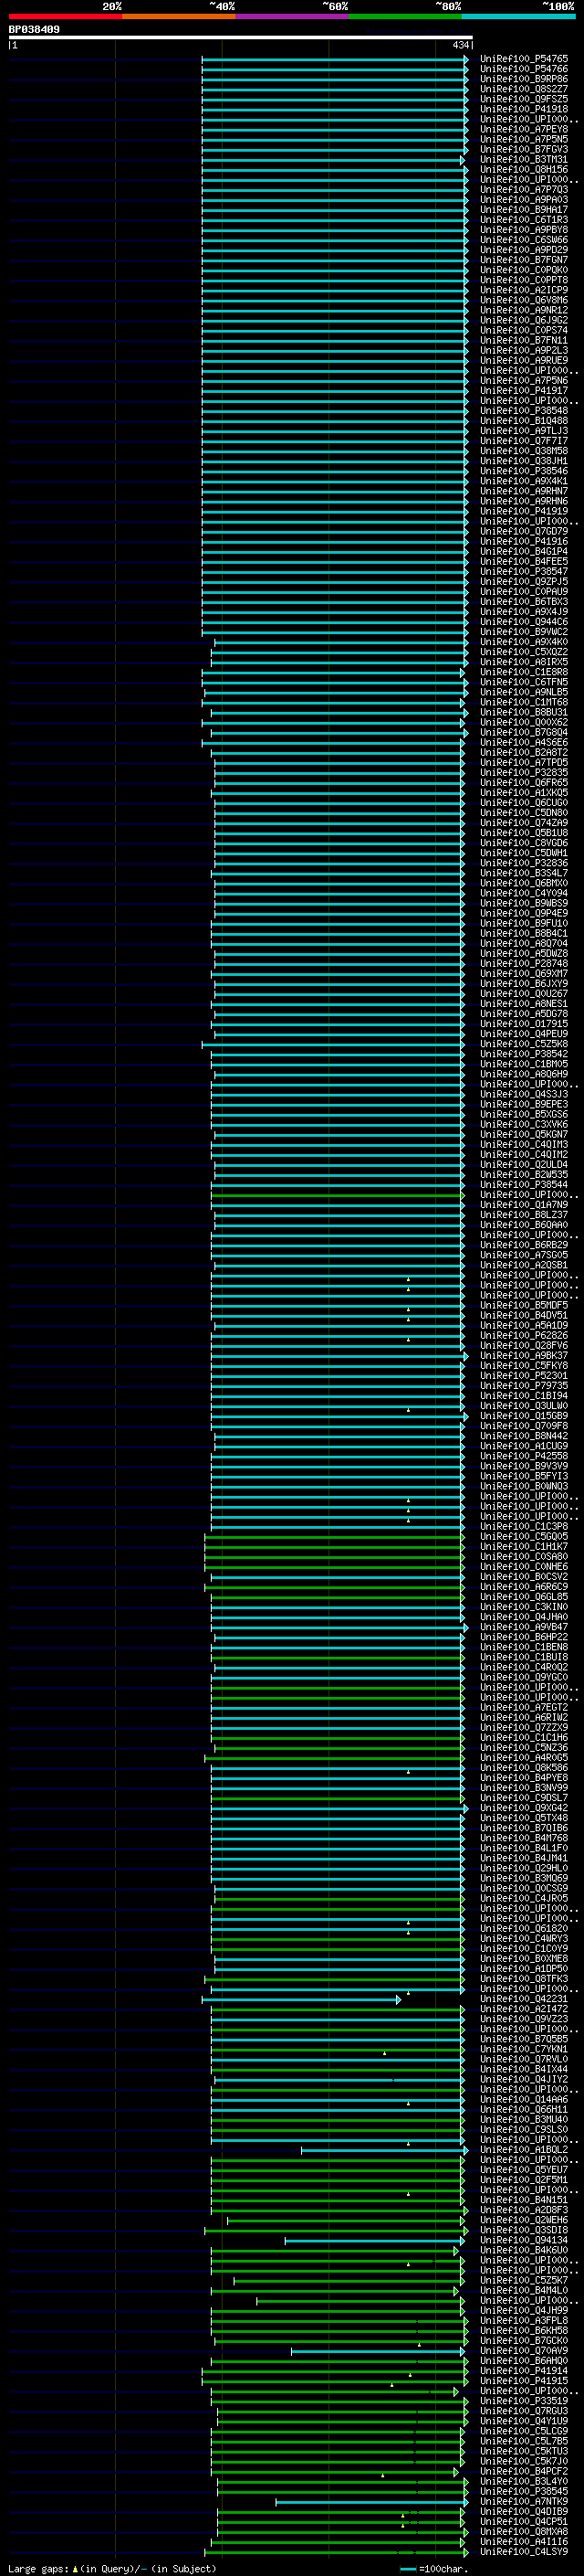This screenshot has height=2576, width=584.
Task: Select the UniRef100_C5Z5K7 label
Action: pyautogui.click(x=524, y=2281)
